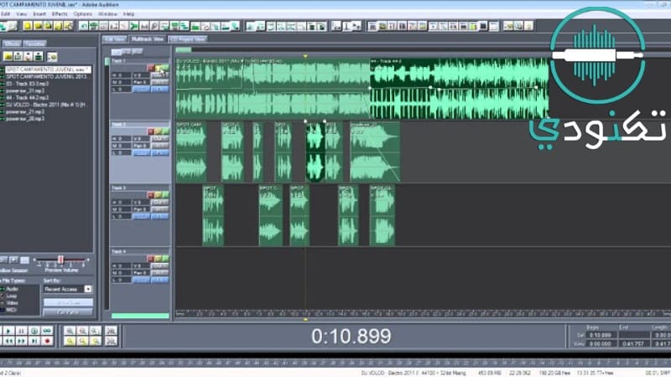Toggle Track 2 green Mute button
Viewport: 671px width, 377px height.
coord(165,132)
